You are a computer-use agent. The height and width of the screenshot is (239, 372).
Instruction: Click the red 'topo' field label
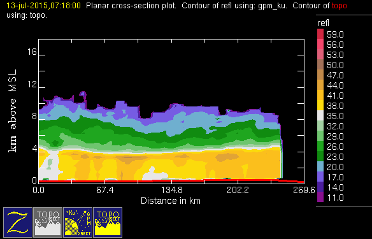point(339,6)
